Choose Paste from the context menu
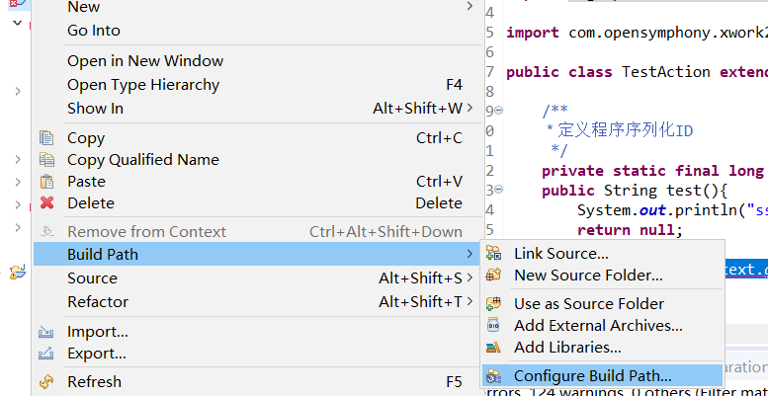 pyautogui.click(x=257, y=181)
